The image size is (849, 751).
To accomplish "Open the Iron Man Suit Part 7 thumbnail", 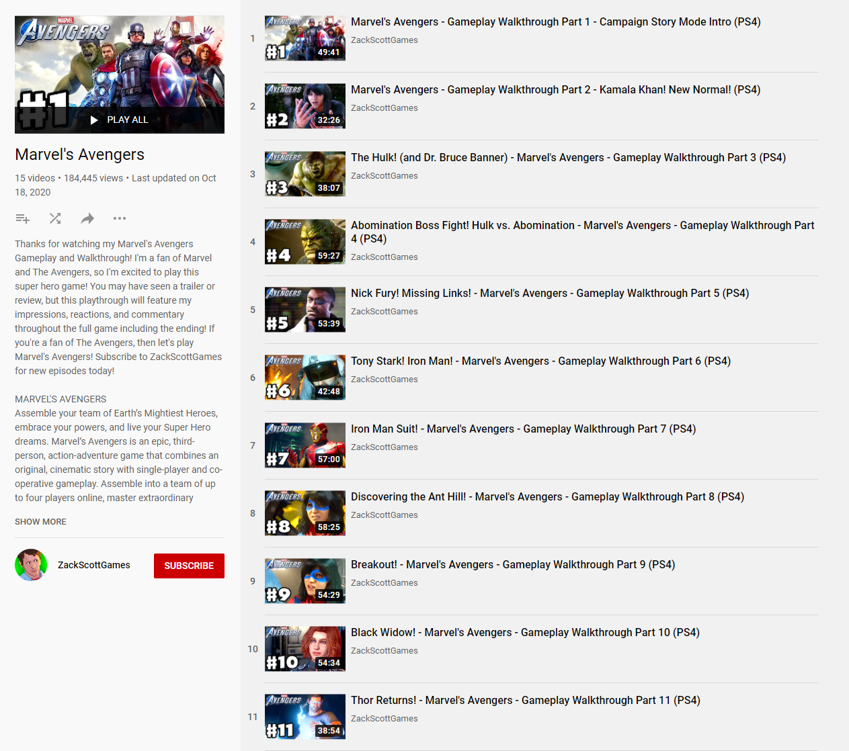I will [305, 445].
